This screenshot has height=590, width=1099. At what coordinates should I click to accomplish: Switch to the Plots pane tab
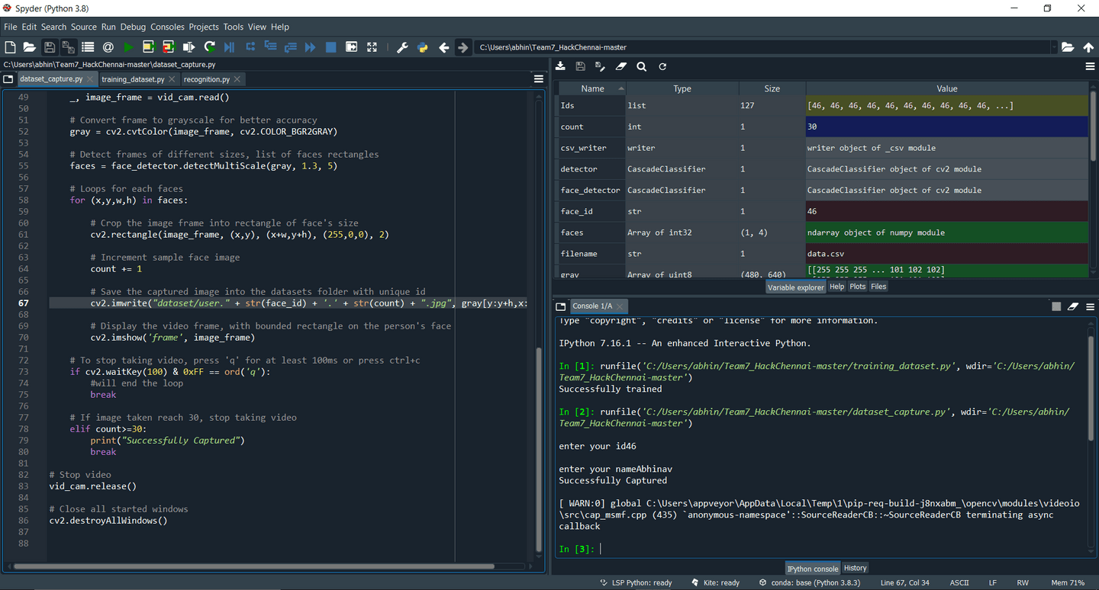[x=858, y=287]
